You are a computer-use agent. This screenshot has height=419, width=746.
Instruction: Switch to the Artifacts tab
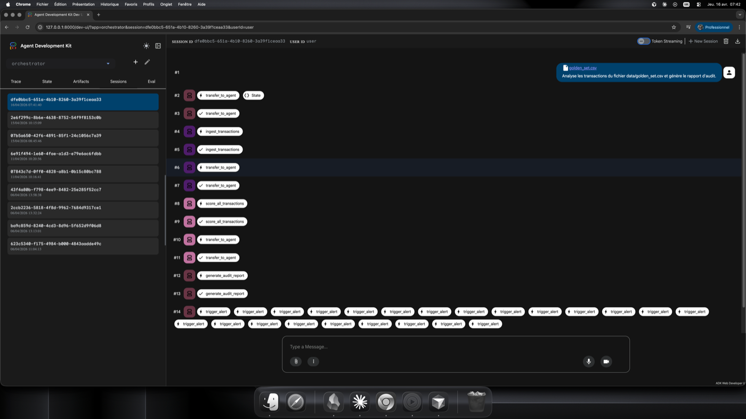pyautogui.click(x=81, y=81)
